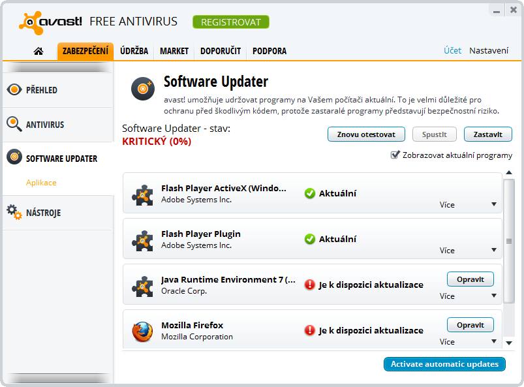Click the Flash Player Plugin puzzle icon
524x387 pixels.
143,241
